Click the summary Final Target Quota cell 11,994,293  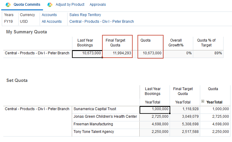(x=118, y=53)
